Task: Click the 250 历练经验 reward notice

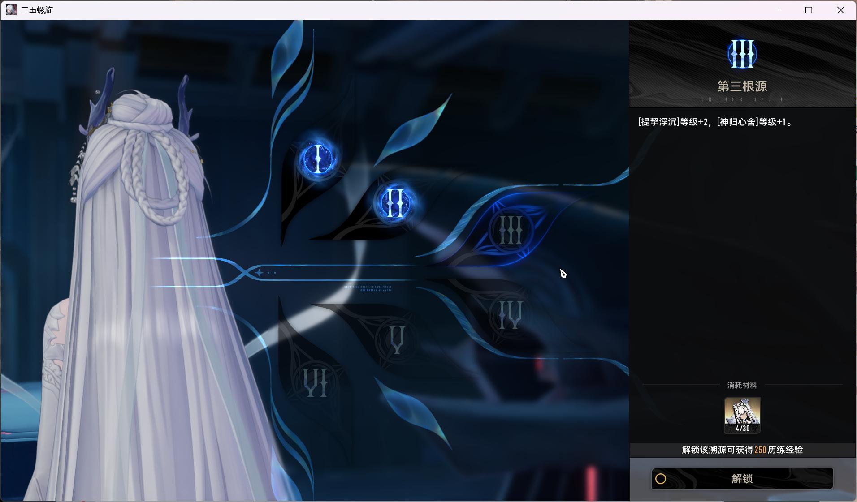Action: [742, 450]
